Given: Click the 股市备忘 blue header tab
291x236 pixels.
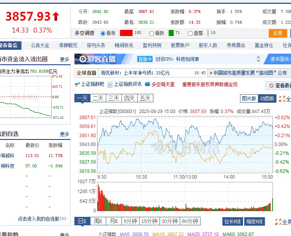Looking at the screenshot, I should [x=10, y=46].
